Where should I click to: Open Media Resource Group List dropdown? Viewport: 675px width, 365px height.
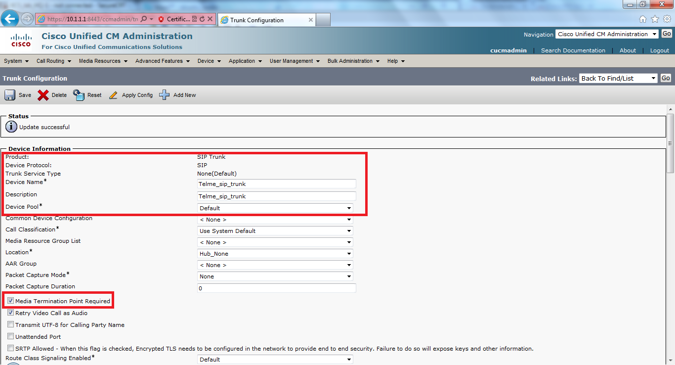[275, 242]
